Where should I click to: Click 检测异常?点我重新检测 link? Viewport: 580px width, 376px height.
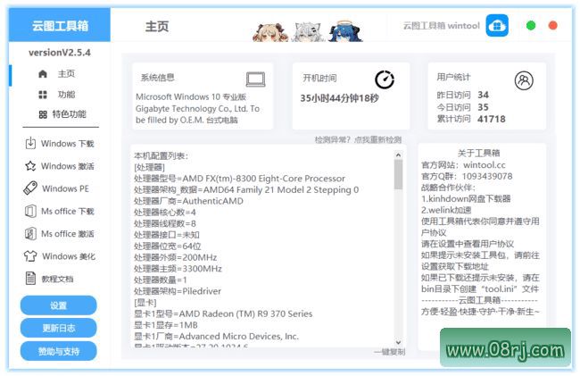[358, 140]
